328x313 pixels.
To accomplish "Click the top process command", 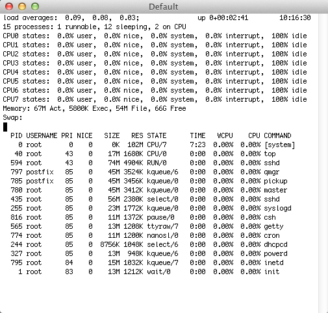I will click(x=270, y=154).
